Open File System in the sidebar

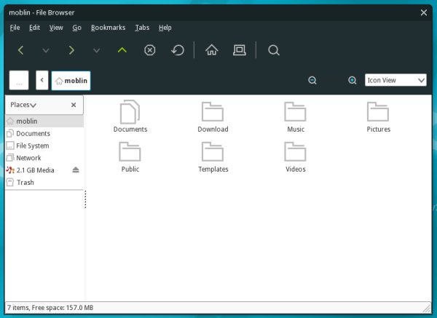(x=44, y=146)
